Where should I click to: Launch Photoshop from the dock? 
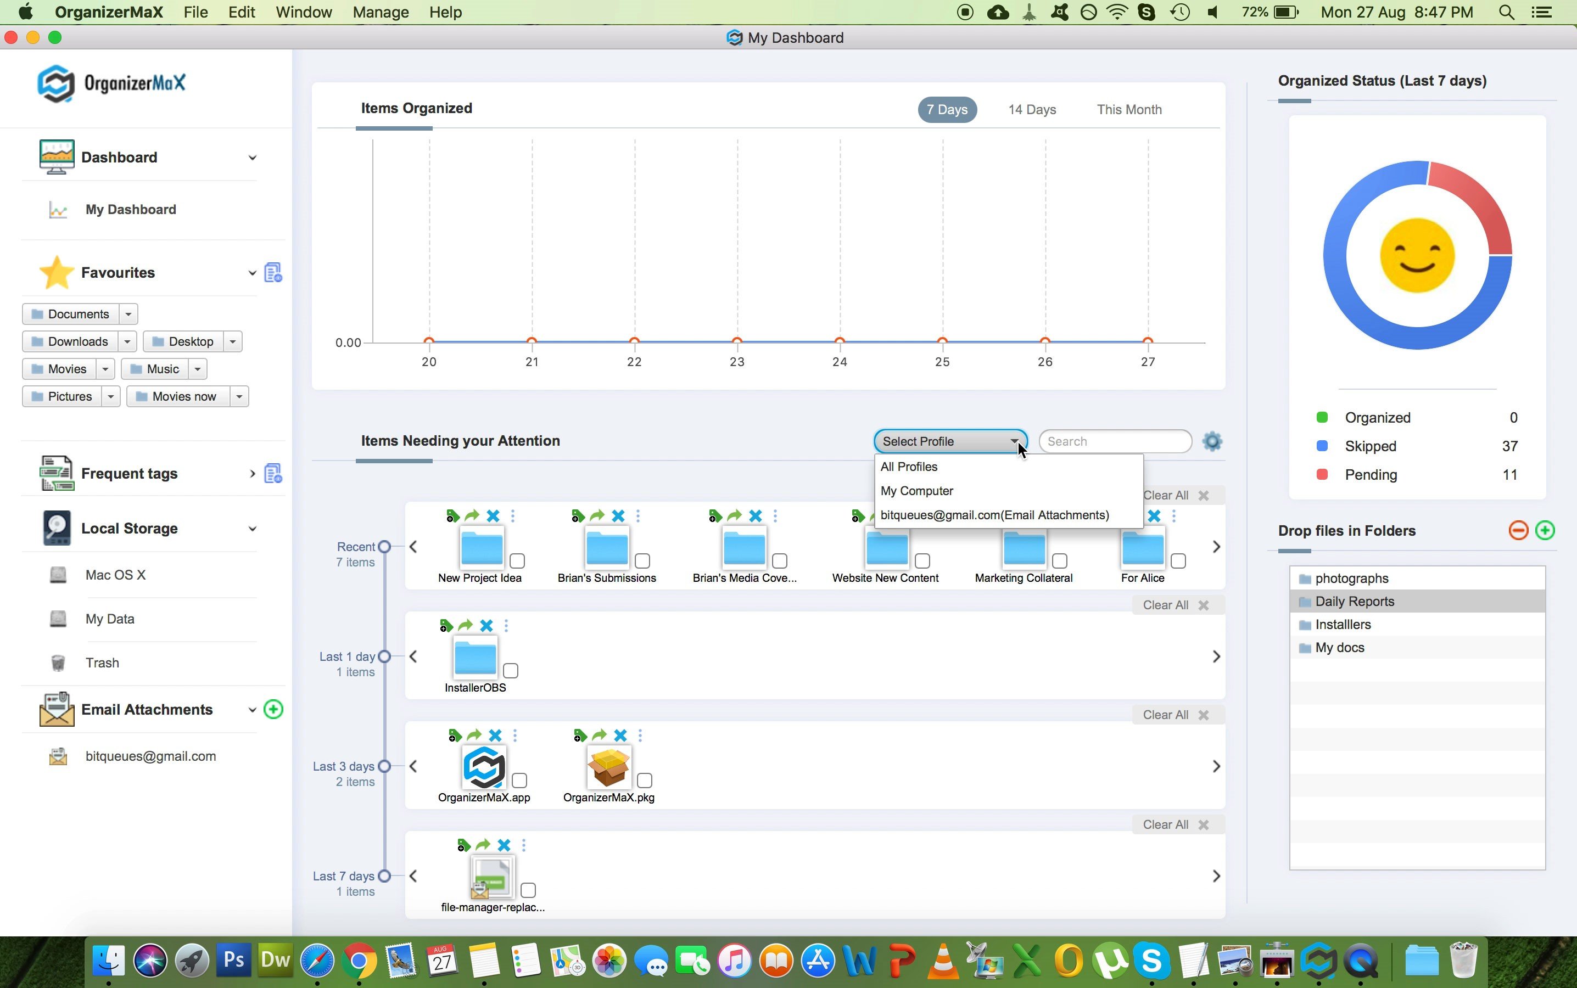pyautogui.click(x=233, y=961)
